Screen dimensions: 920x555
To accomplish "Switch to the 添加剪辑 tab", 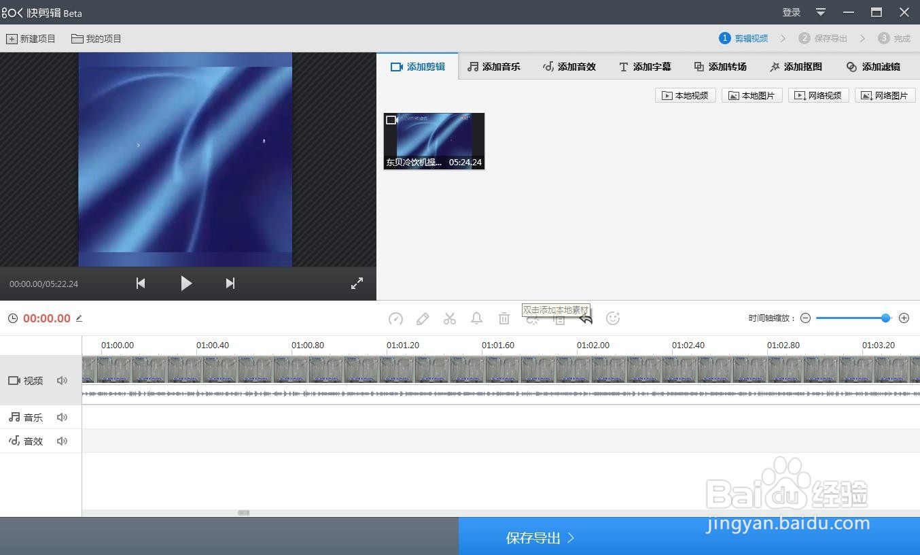I will [x=418, y=67].
